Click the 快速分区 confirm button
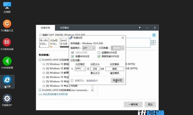This screenshot has height=115, width=193. tap(117, 80)
